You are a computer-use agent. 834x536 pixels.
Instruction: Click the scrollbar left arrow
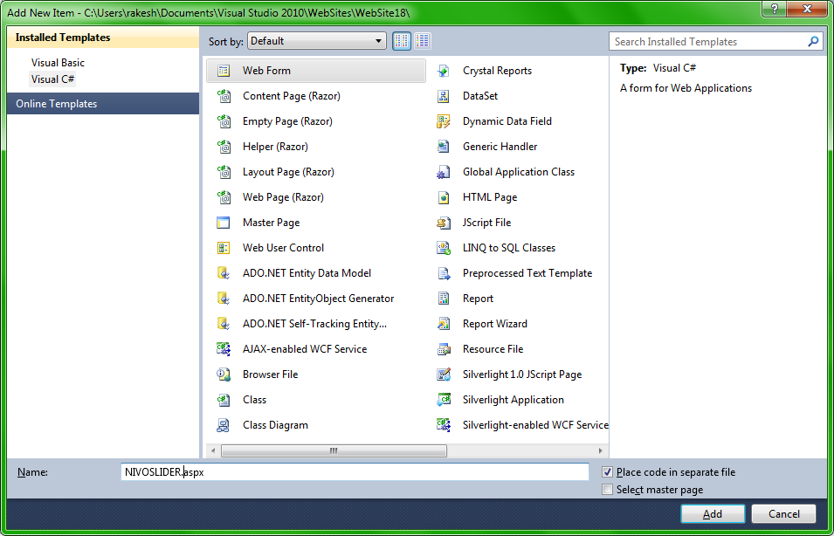coord(213,451)
